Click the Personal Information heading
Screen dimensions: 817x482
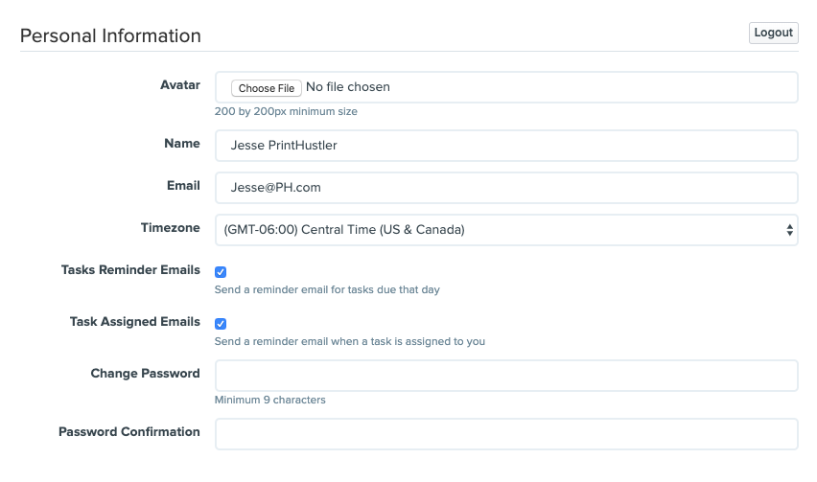click(x=110, y=35)
